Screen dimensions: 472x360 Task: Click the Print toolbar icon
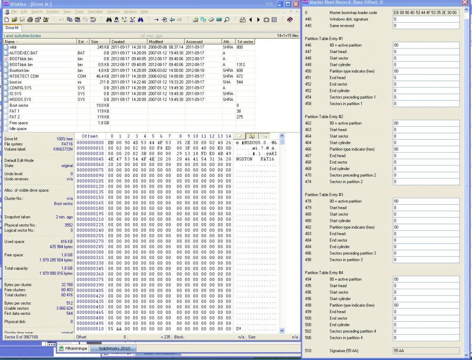pyautogui.click(x=30, y=20)
